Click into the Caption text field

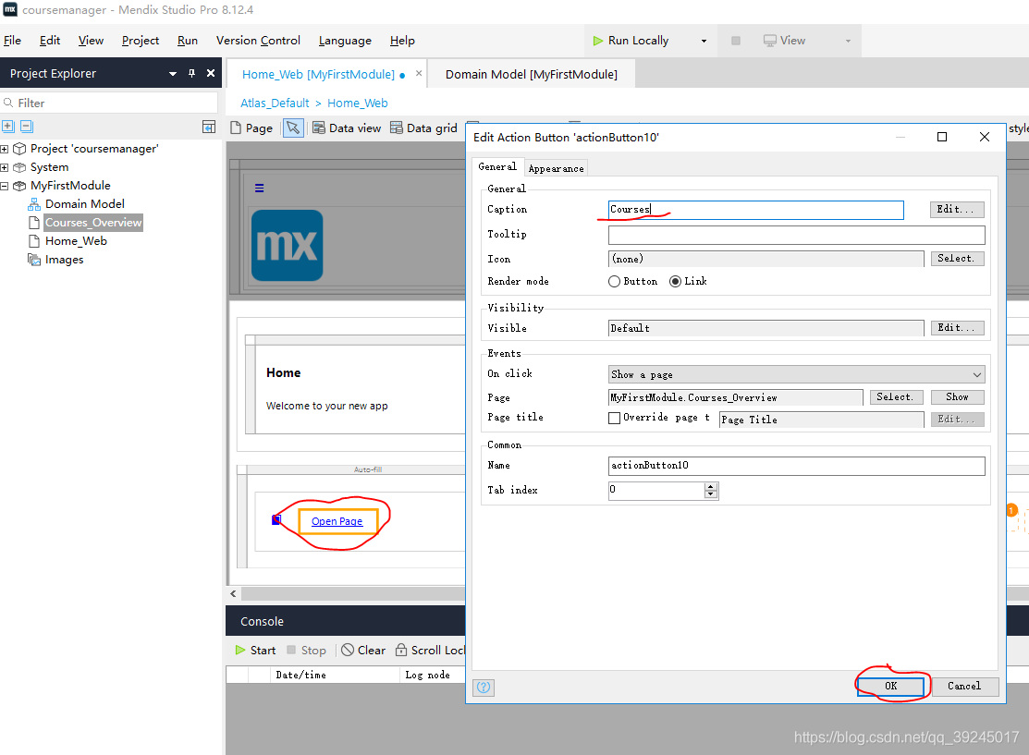point(755,210)
